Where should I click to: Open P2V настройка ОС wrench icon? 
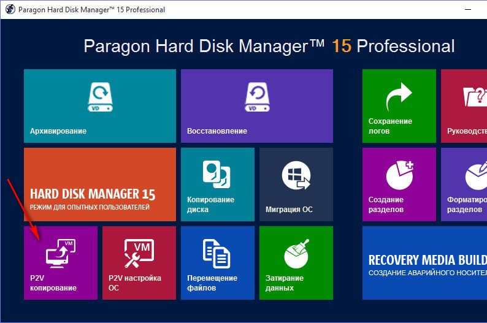pyautogui.click(x=139, y=254)
